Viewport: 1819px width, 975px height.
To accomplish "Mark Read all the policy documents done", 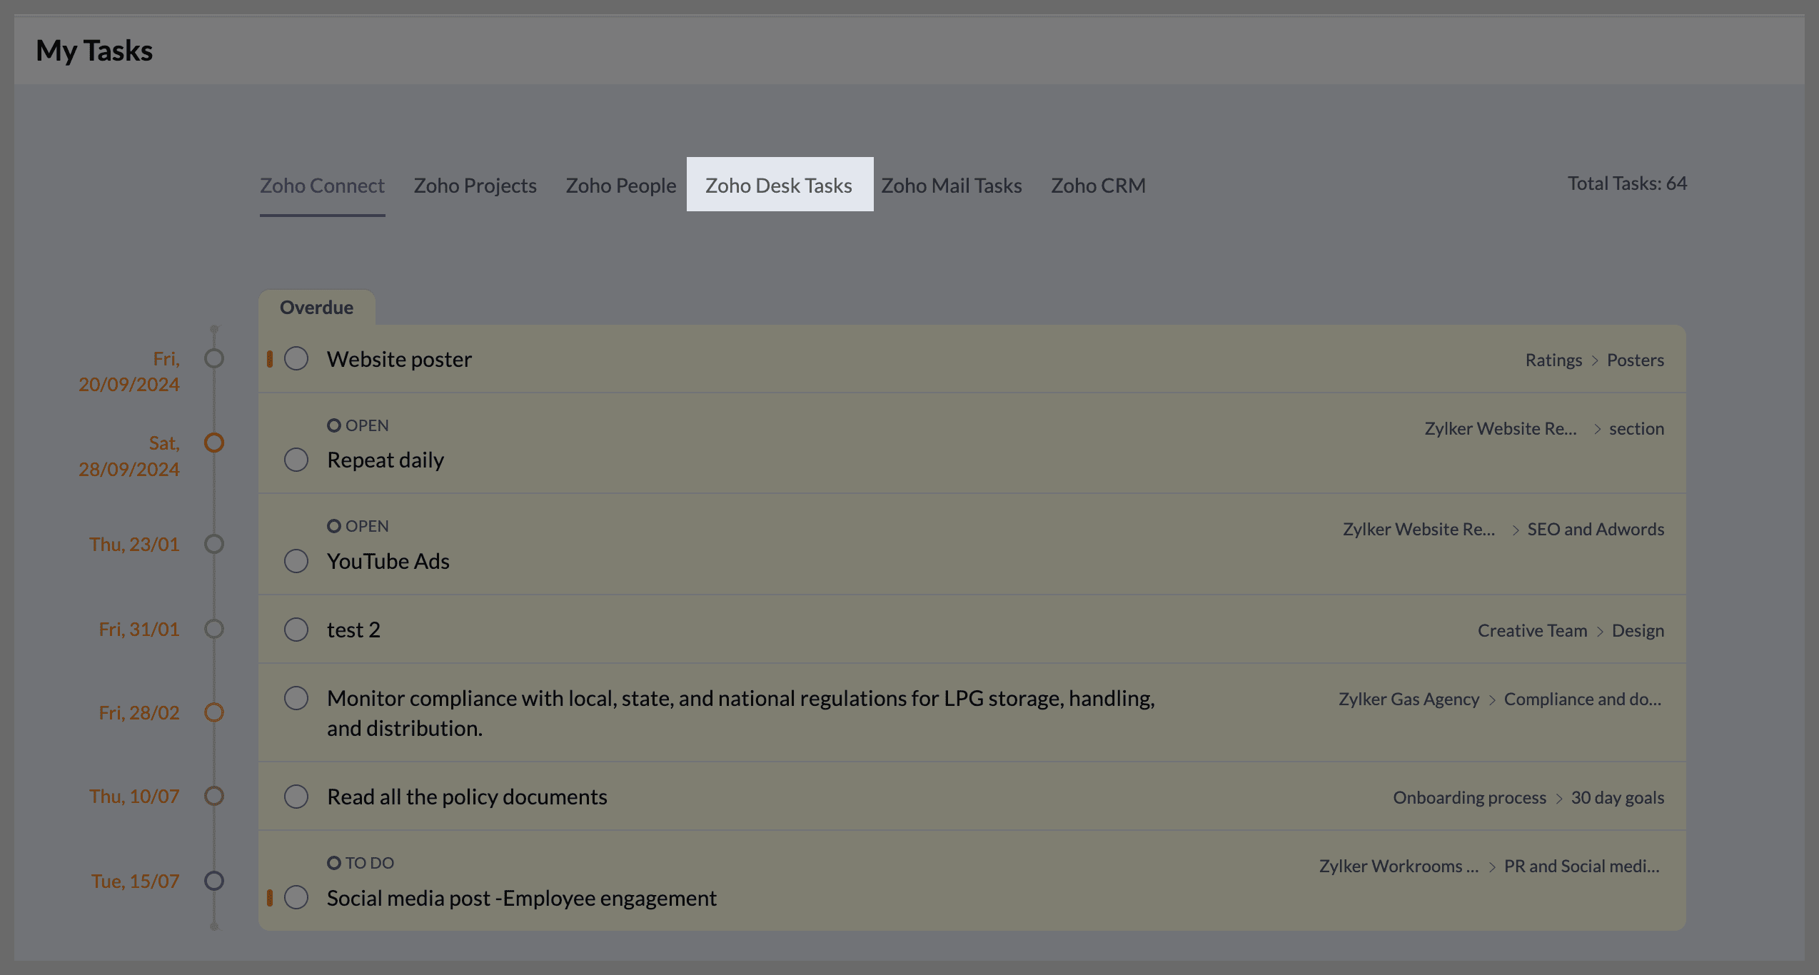I will [296, 797].
